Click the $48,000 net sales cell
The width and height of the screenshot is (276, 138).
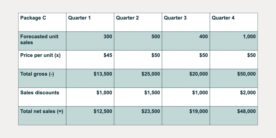tap(247, 111)
